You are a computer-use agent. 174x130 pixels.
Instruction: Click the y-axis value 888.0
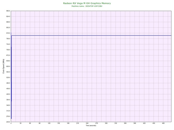click(x=8, y=22)
